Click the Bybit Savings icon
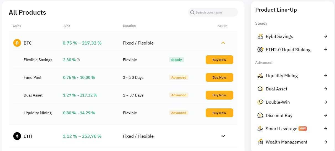 coord(260,36)
